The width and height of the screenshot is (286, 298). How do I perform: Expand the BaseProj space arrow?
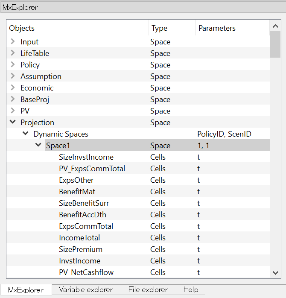click(13, 99)
